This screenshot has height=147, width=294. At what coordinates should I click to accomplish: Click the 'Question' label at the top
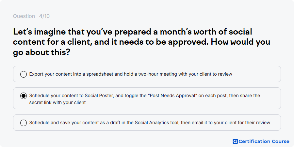click(x=24, y=16)
